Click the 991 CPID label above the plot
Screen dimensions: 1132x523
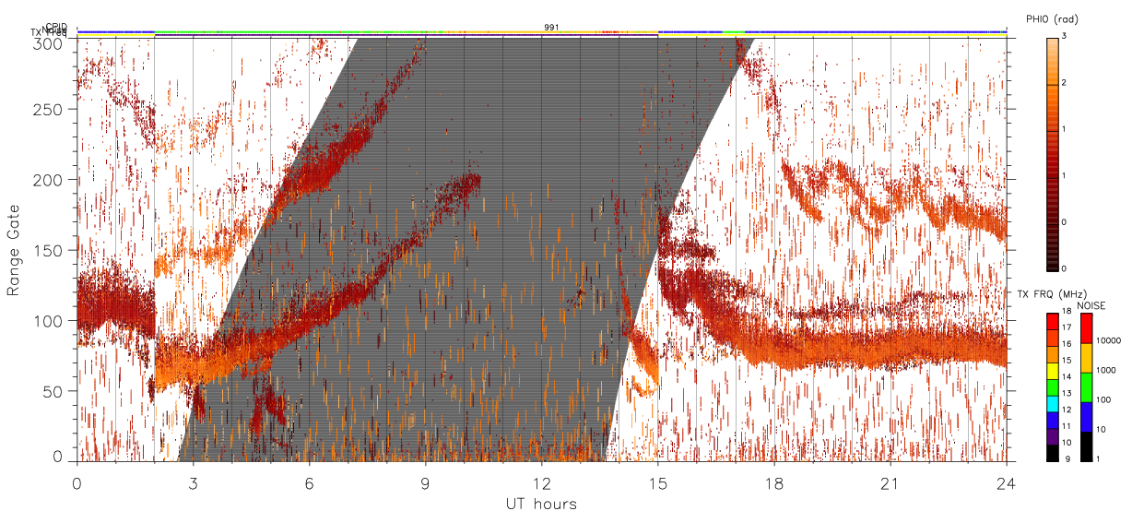pyautogui.click(x=550, y=27)
